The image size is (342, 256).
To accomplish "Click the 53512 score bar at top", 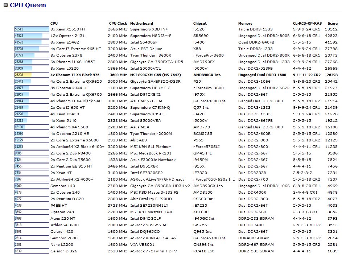I will point(32,29).
